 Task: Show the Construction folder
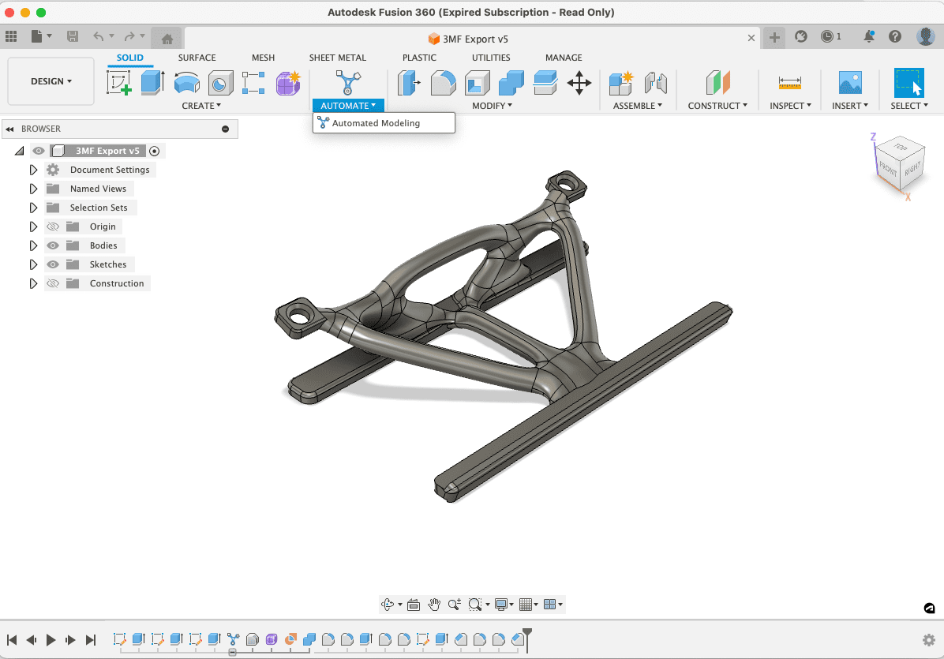[53, 283]
